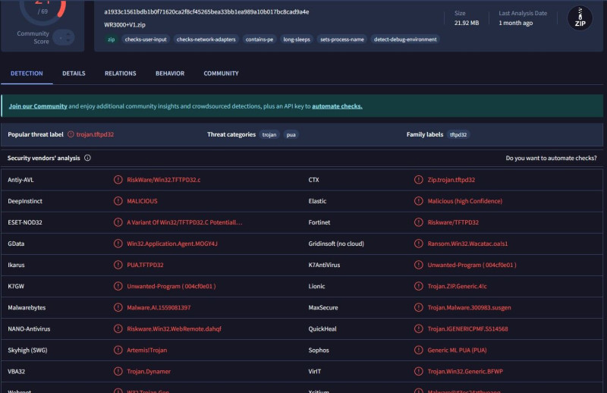
Task: Select RiskWare/Win32.TFTPD32.c detection text
Action: (164, 180)
